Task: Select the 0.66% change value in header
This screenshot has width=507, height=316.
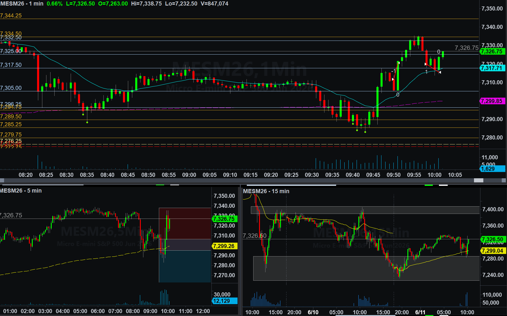Action: pyautogui.click(x=55, y=4)
